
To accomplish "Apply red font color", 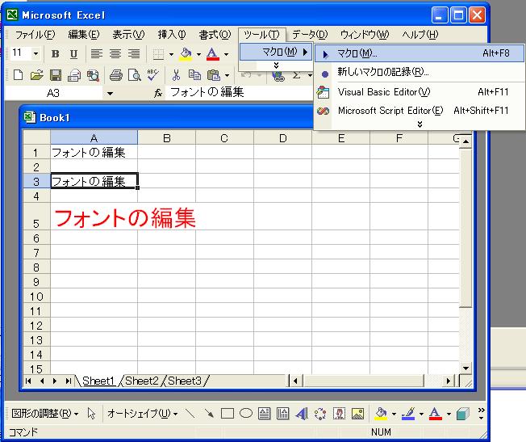I will 213,54.
